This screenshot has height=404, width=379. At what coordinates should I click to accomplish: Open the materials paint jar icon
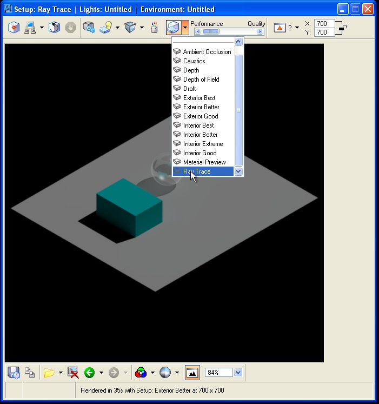[154, 28]
